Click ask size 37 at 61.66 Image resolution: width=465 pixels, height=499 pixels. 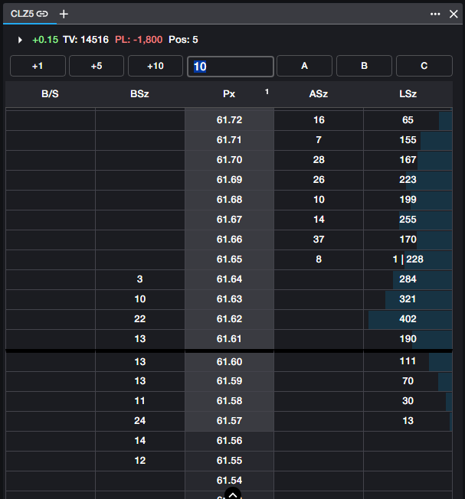pos(319,240)
